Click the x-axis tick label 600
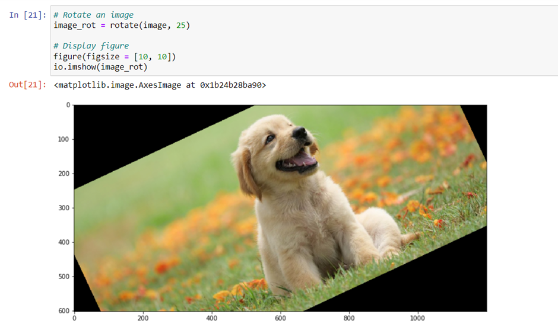 [x=280, y=318]
